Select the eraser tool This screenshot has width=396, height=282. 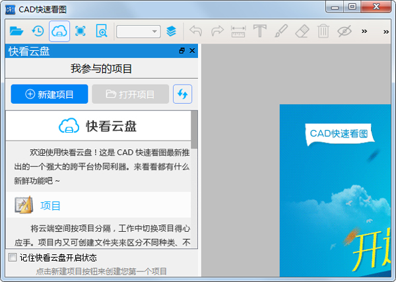coord(302,31)
